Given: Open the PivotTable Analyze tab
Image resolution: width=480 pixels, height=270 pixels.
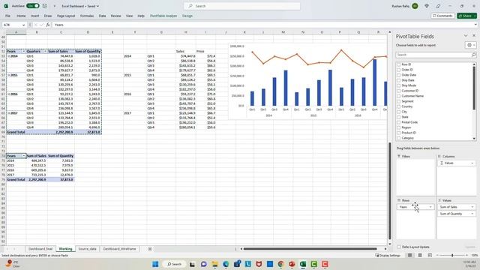Looking at the screenshot, I should pos(163,16).
